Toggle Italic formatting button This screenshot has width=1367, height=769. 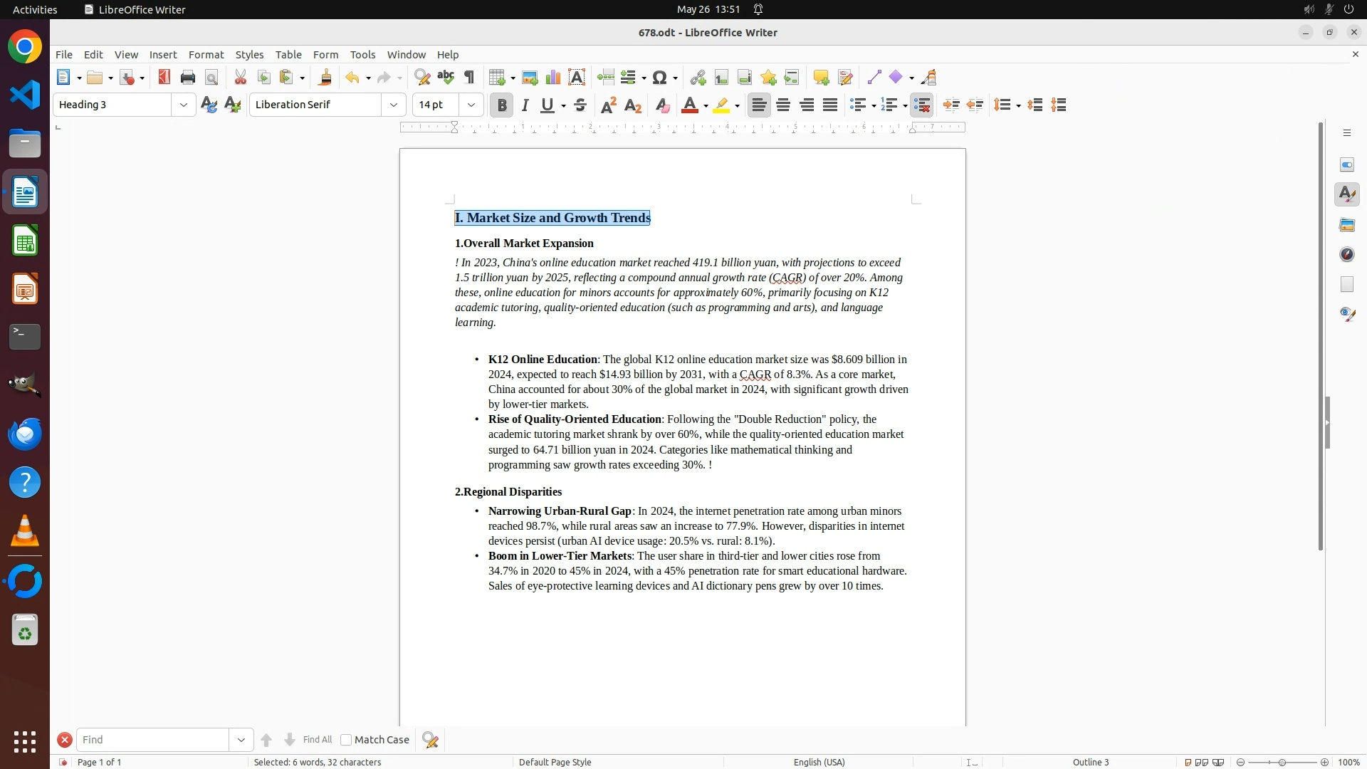pos(525,105)
